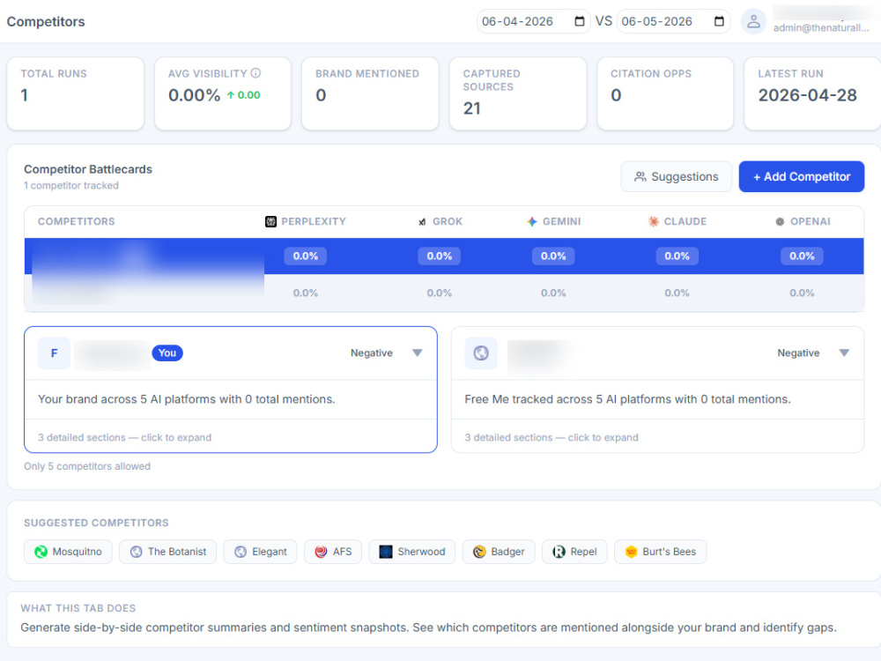881x661 pixels.
Task: Add The Botanist as suggested competitor
Action: [167, 552]
